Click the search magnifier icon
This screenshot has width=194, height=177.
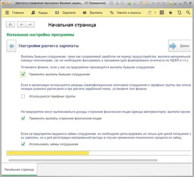tap(188, 13)
